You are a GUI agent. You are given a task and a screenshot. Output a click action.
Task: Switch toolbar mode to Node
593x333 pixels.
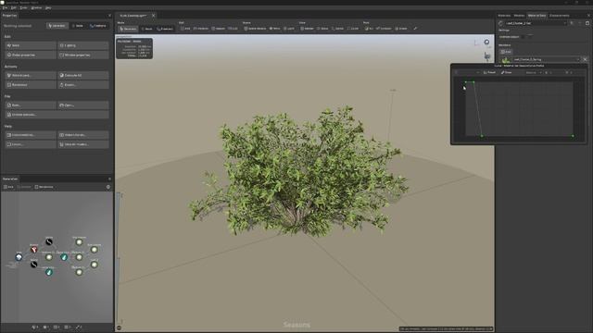[146, 29]
